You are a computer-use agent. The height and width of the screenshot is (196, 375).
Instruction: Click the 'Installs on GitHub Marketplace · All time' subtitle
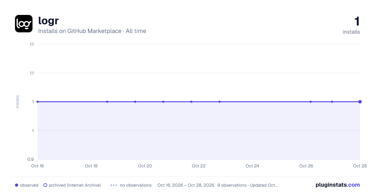[x=92, y=31]
